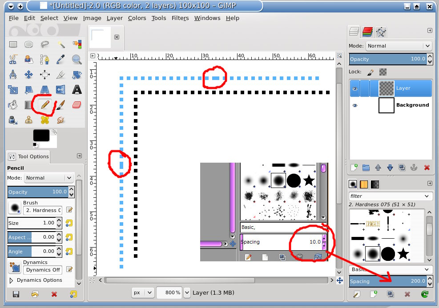Select the Rectangle Select tool
439x308 pixels.
(x=13, y=44)
